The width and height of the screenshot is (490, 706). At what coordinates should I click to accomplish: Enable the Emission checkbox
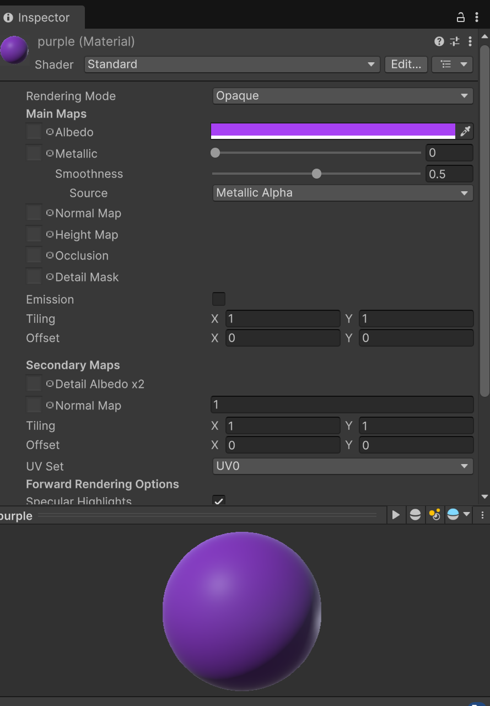[x=219, y=299]
